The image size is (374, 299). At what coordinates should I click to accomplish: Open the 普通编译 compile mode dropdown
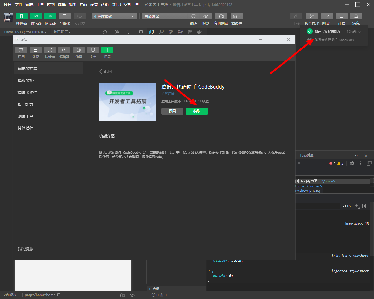click(164, 16)
